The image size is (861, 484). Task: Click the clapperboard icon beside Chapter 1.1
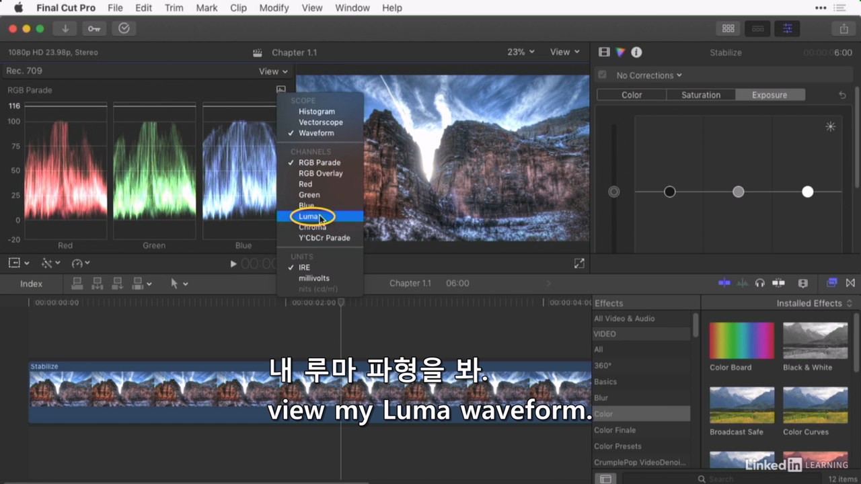tap(257, 52)
